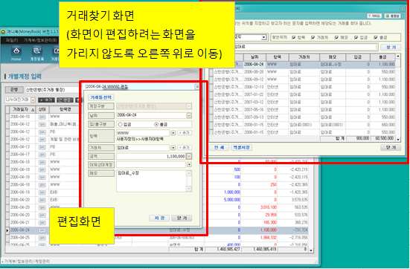Open the 계정구분 account dropdown
The width and height of the screenshot is (410, 269).
coord(189,106)
